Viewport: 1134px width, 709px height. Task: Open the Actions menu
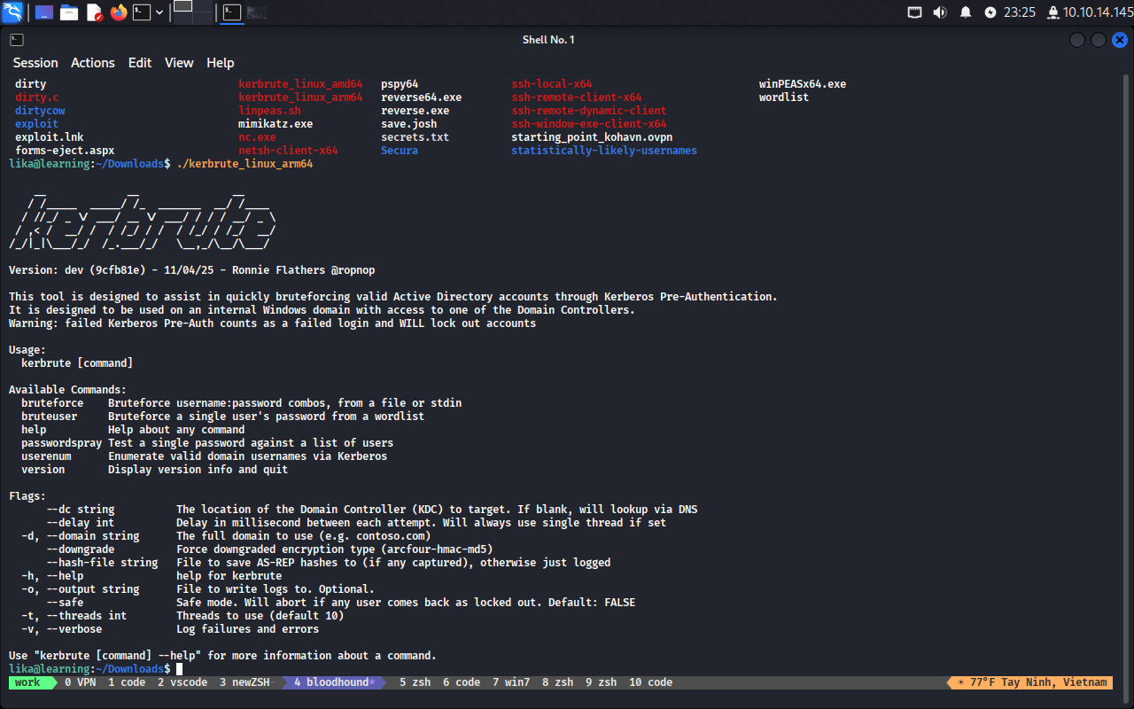coord(93,63)
